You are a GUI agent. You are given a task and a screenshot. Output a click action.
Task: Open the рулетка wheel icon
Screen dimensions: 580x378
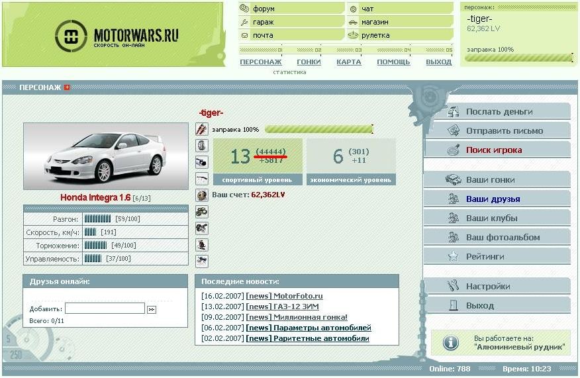(353, 35)
